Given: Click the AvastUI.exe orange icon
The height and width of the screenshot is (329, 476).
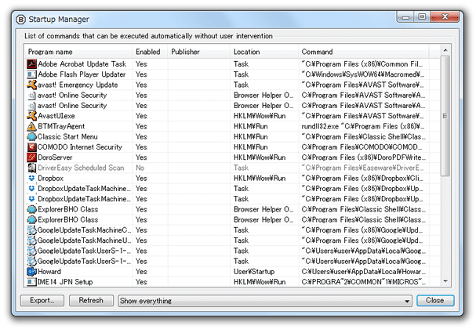Looking at the screenshot, I should (x=31, y=116).
